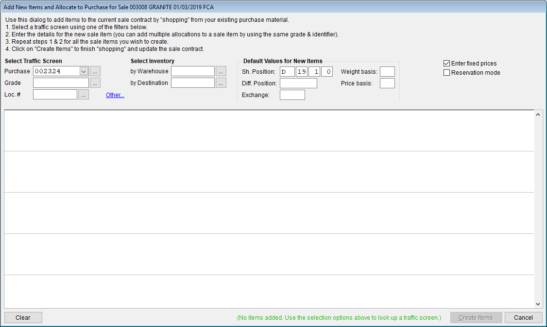This screenshot has height=327, width=547.
Task: Click the Other... link
Action: (115, 95)
